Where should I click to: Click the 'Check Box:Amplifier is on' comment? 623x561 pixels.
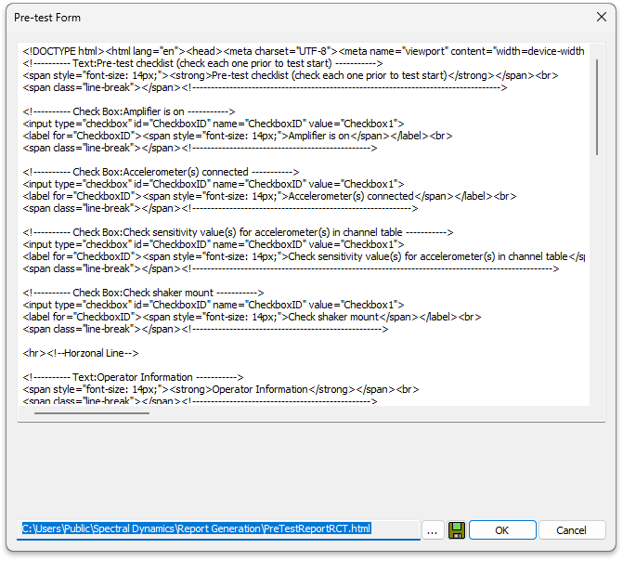128,111
